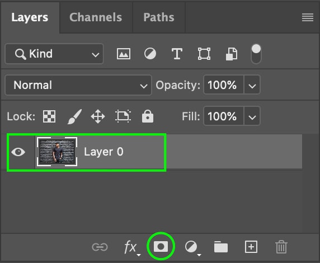The height and width of the screenshot is (263, 320).
Task: Open the Normal blend mode dropdown
Action: 78,85
